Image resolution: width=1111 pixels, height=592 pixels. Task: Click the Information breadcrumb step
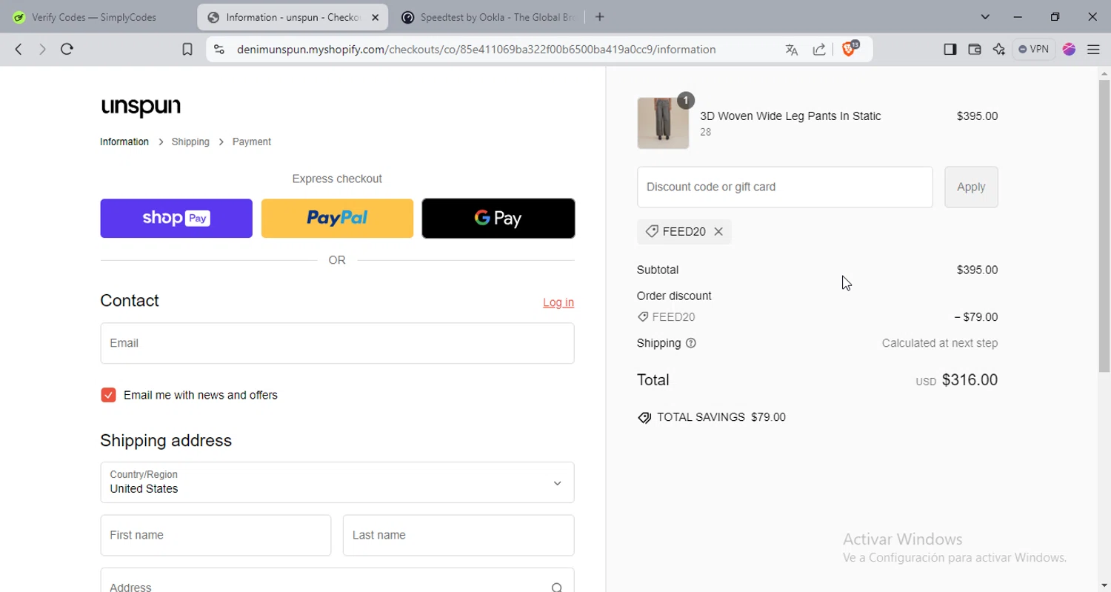[x=124, y=142]
